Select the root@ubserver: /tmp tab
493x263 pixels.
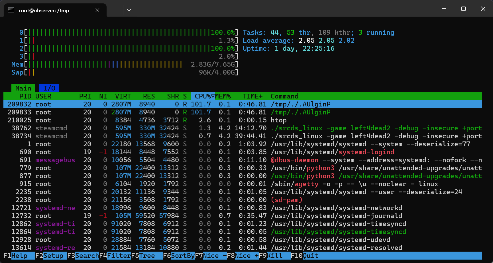55,10
